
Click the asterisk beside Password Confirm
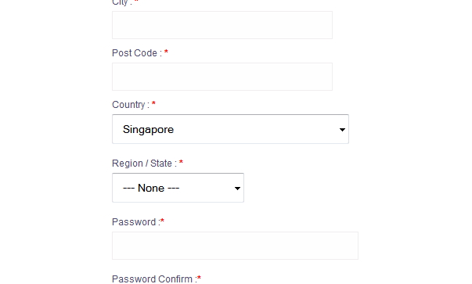click(x=199, y=278)
